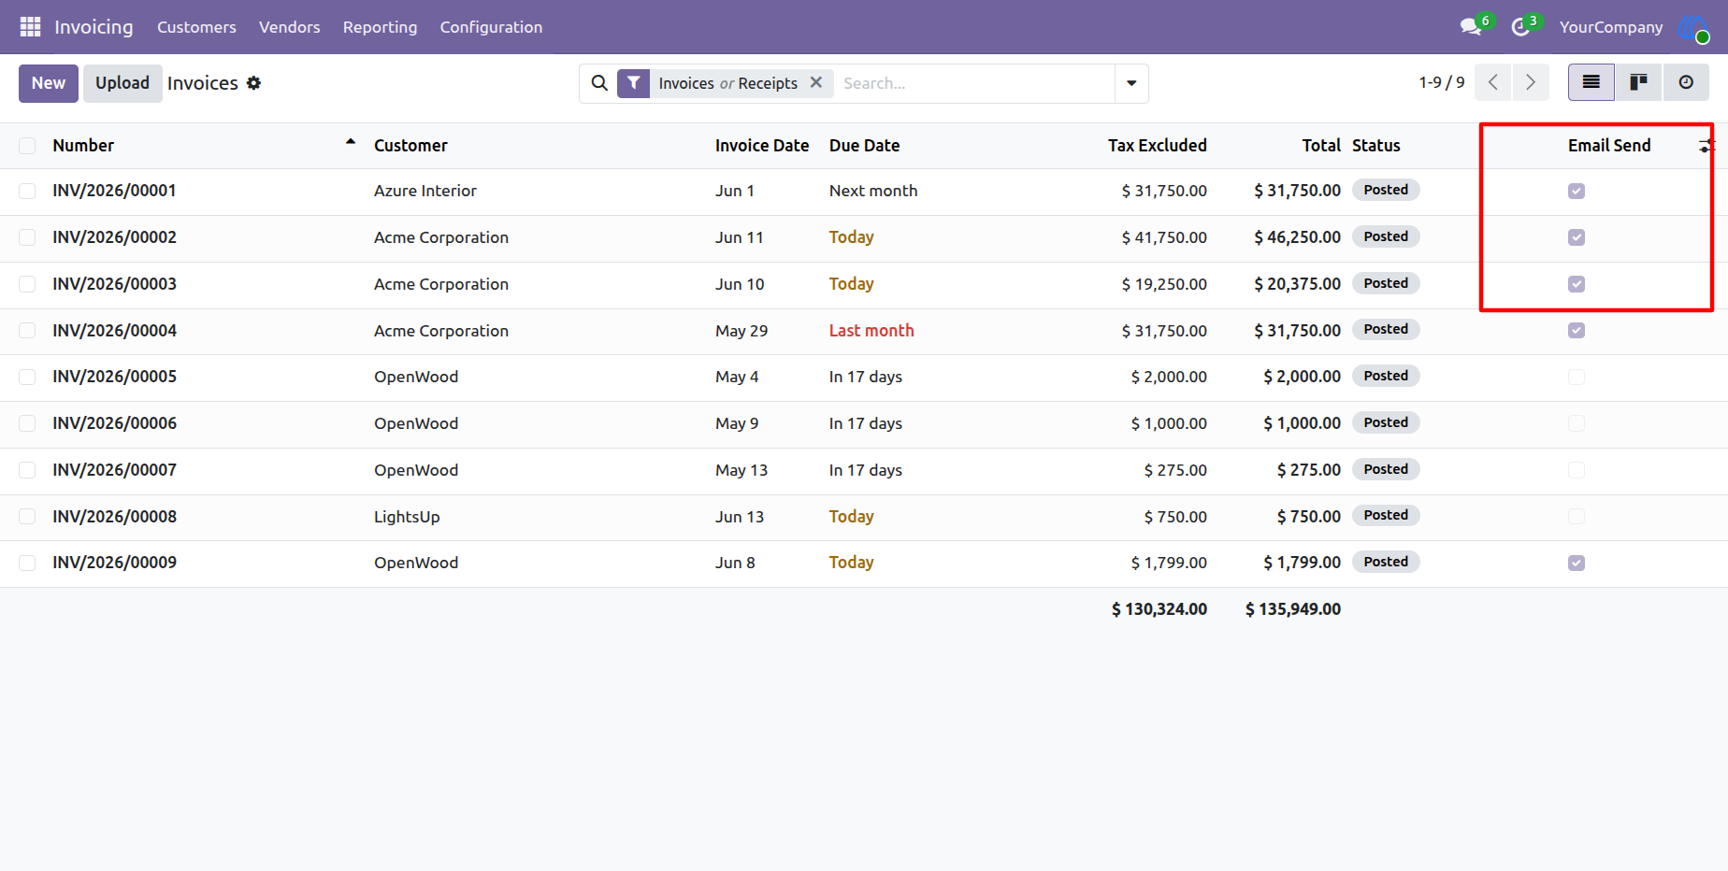Click the Invoices settings gear icon
Image resolution: width=1728 pixels, height=871 pixels.
[x=253, y=83]
